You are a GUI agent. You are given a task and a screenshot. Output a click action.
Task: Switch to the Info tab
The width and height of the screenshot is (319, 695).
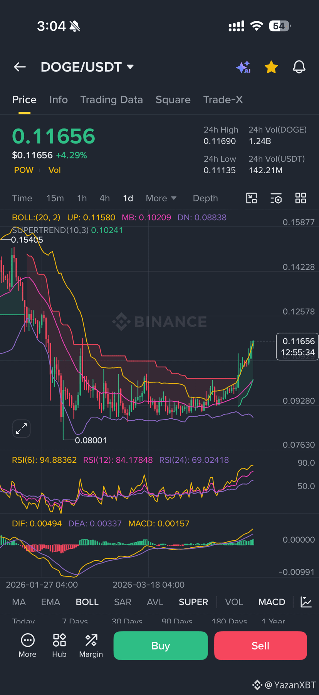pyautogui.click(x=59, y=100)
